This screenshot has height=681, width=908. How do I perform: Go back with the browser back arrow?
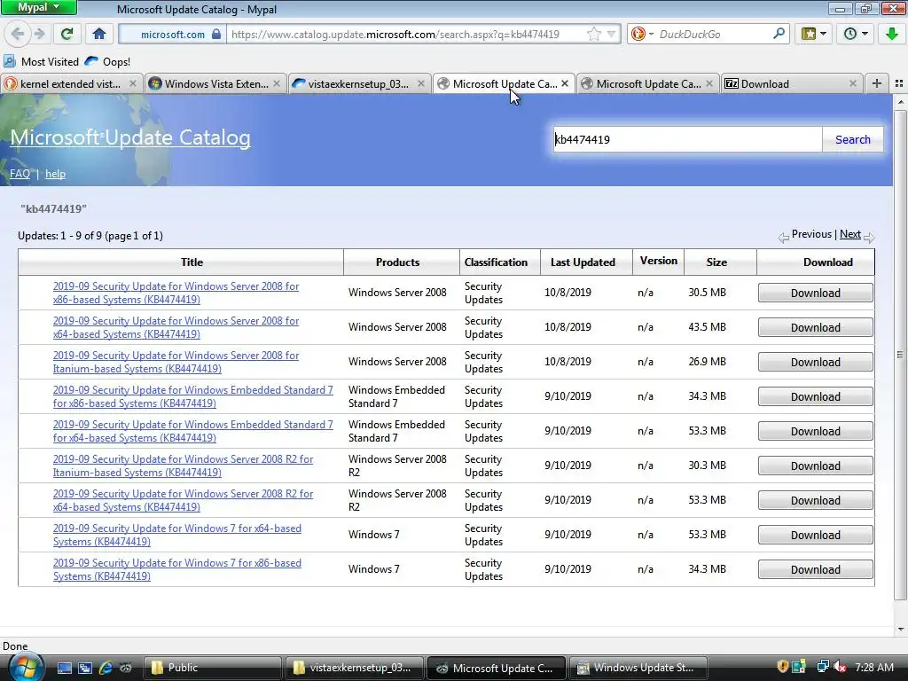coord(18,34)
